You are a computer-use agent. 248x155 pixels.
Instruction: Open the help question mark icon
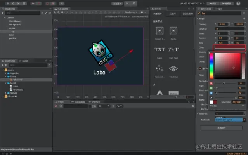coord(238,3)
